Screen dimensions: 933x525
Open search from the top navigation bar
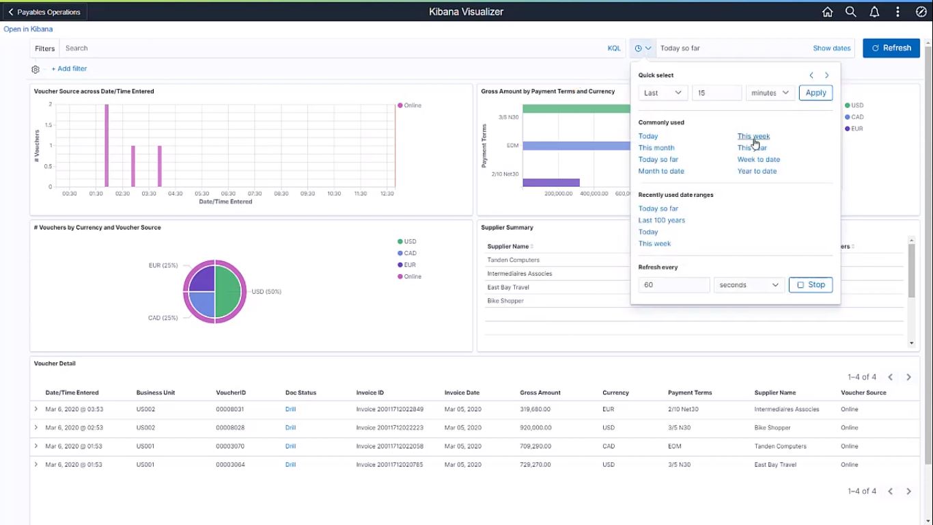pos(850,12)
